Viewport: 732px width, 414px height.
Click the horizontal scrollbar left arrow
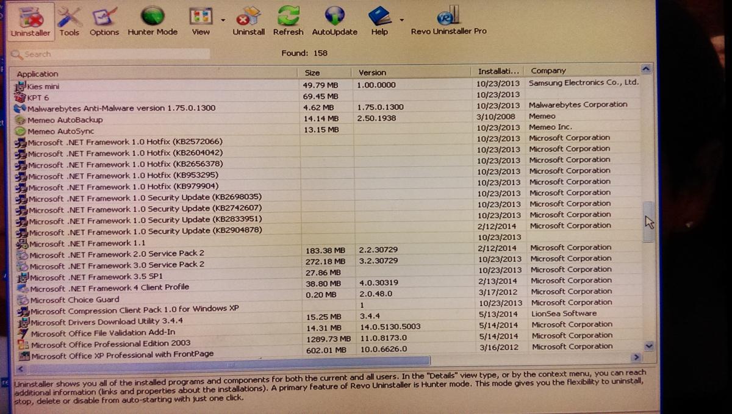pos(21,368)
